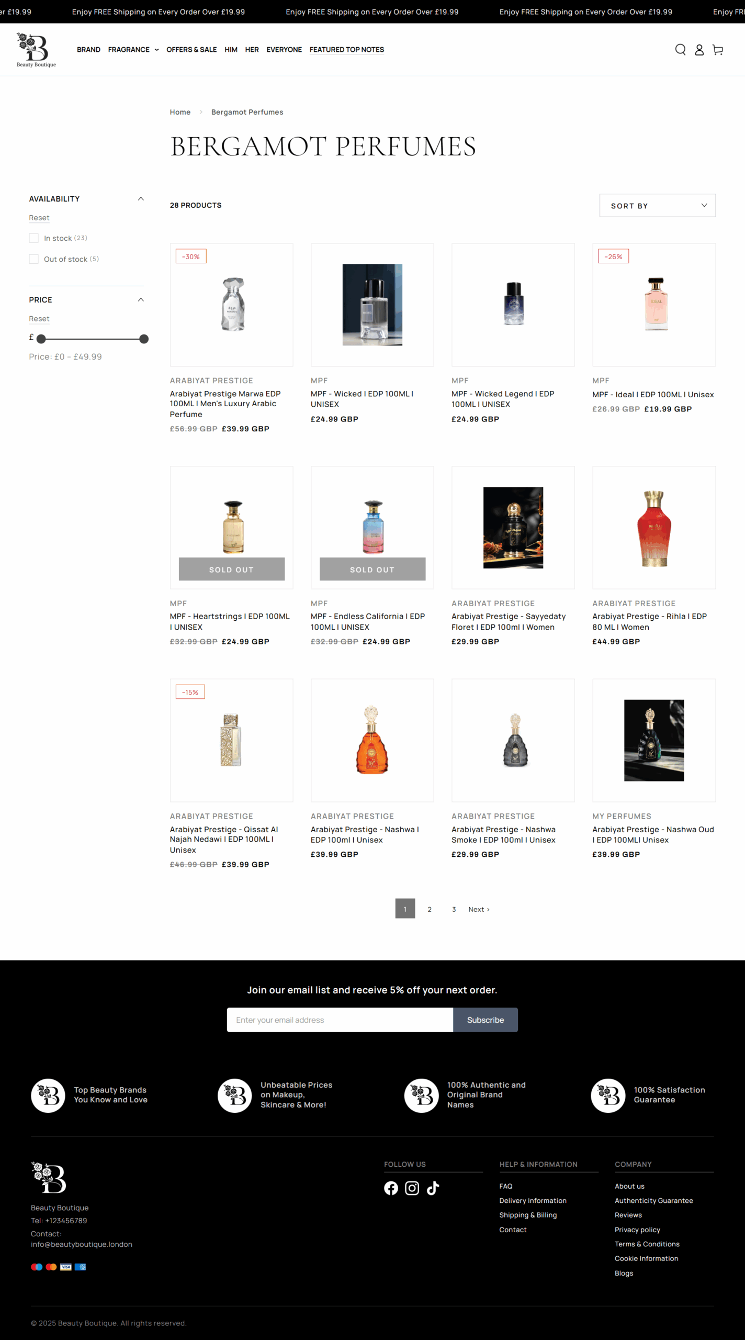Open the shopping cart icon
The height and width of the screenshot is (1340, 745).
coord(718,50)
